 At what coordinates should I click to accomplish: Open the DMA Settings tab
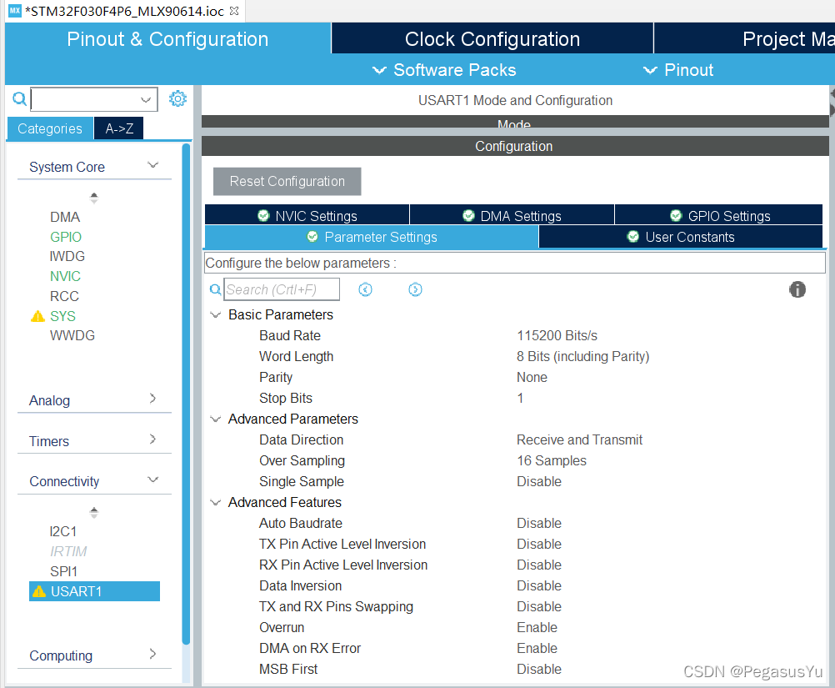(512, 215)
